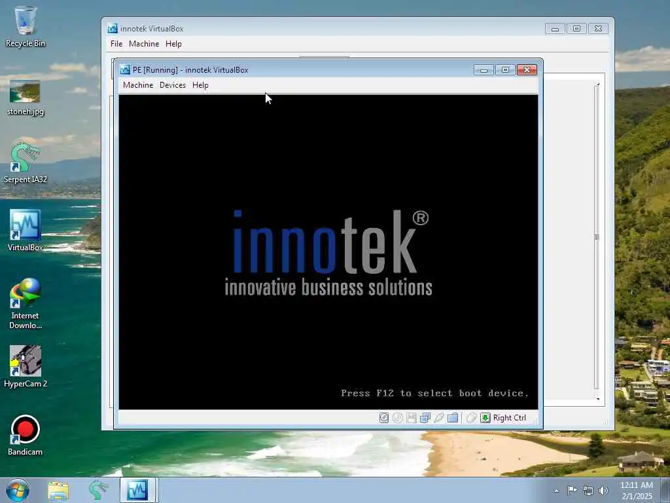Click the VirtualBox icon in manager title bar

113,29
